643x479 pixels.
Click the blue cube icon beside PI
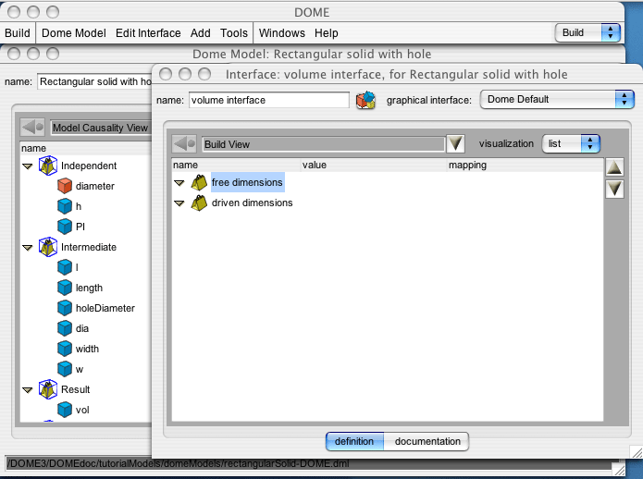(x=65, y=227)
